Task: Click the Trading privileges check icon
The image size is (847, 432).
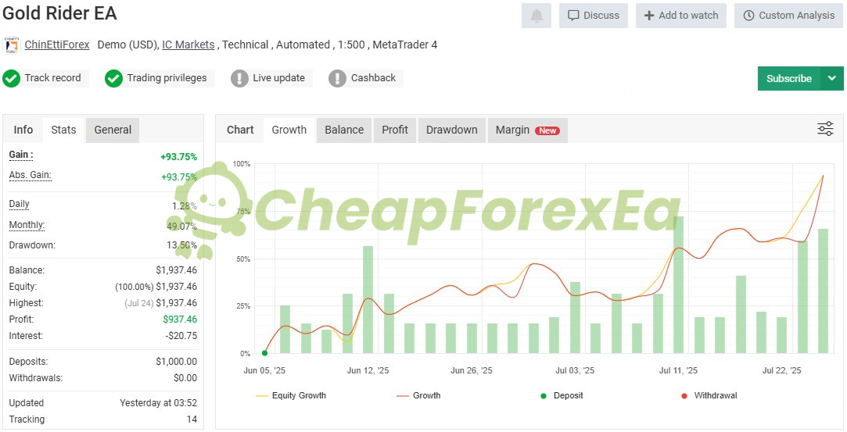Action: coord(113,78)
